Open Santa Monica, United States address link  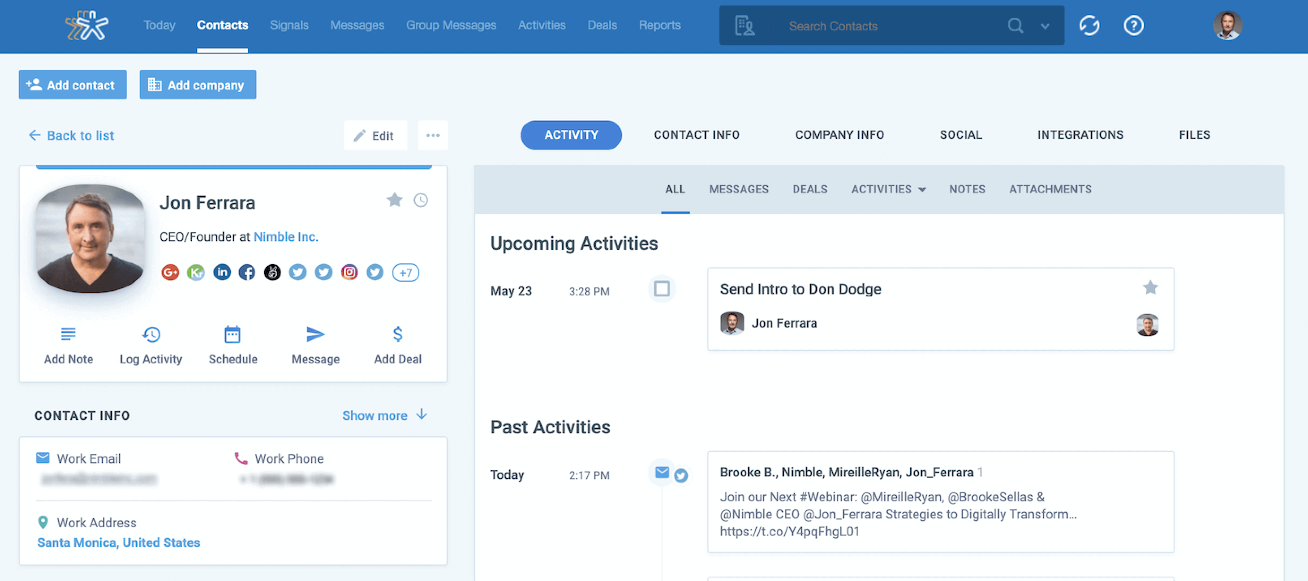118,543
